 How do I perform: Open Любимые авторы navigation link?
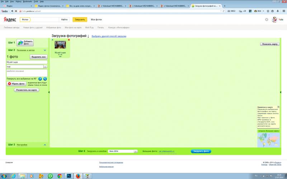(x=11, y=28)
